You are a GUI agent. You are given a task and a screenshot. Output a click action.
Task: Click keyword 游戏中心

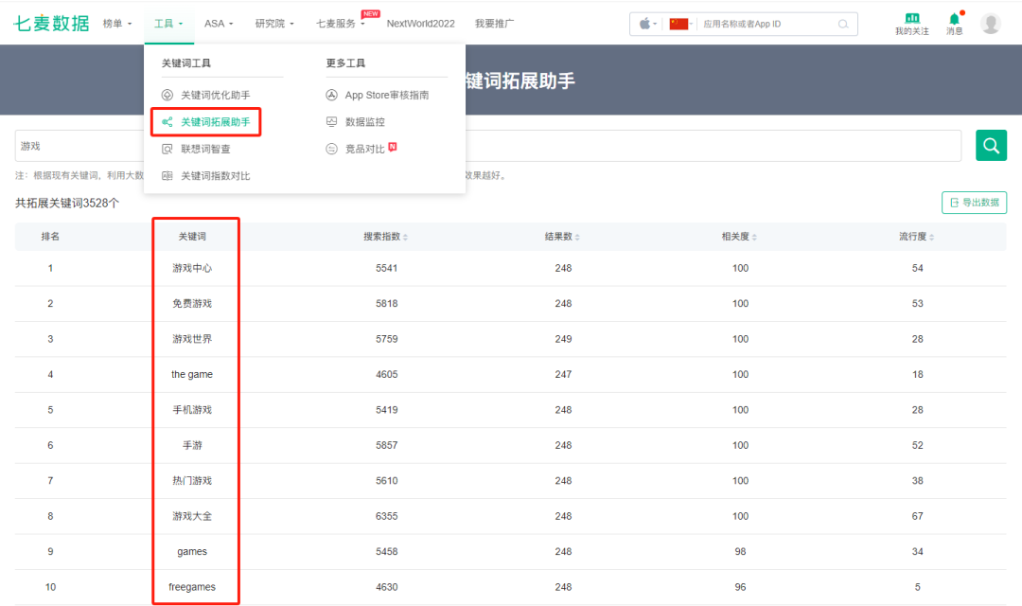[x=191, y=268]
